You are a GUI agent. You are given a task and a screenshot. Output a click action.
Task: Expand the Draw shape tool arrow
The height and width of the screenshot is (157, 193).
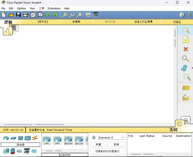[x=192, y=68]
